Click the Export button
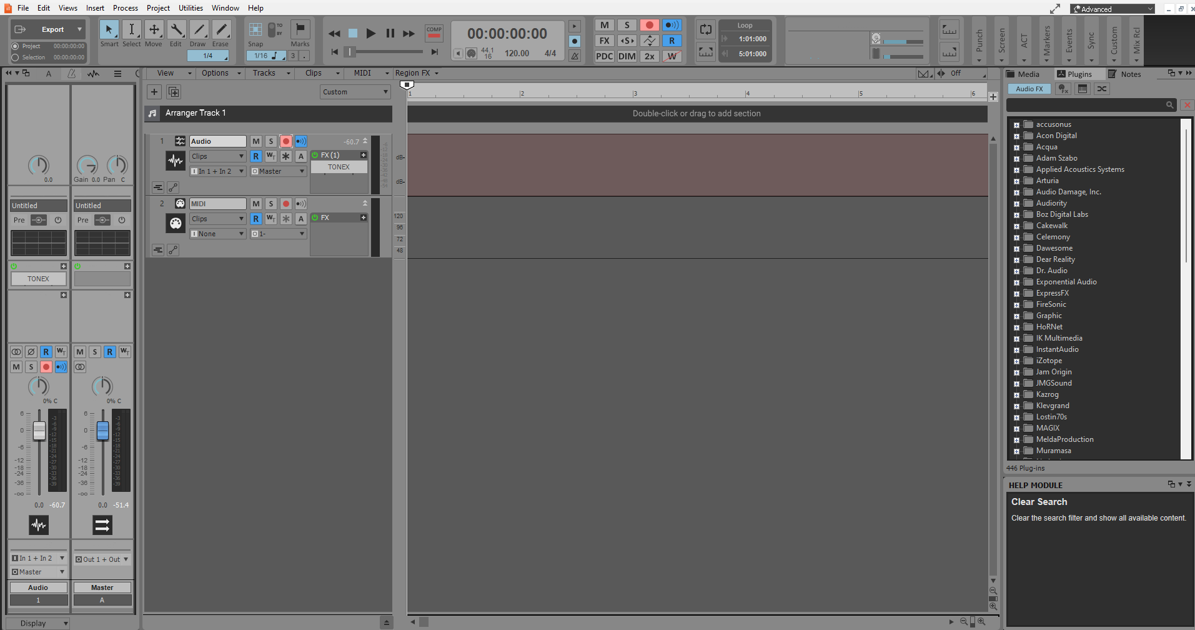1195x630 pixels. (x=48, y=29)
